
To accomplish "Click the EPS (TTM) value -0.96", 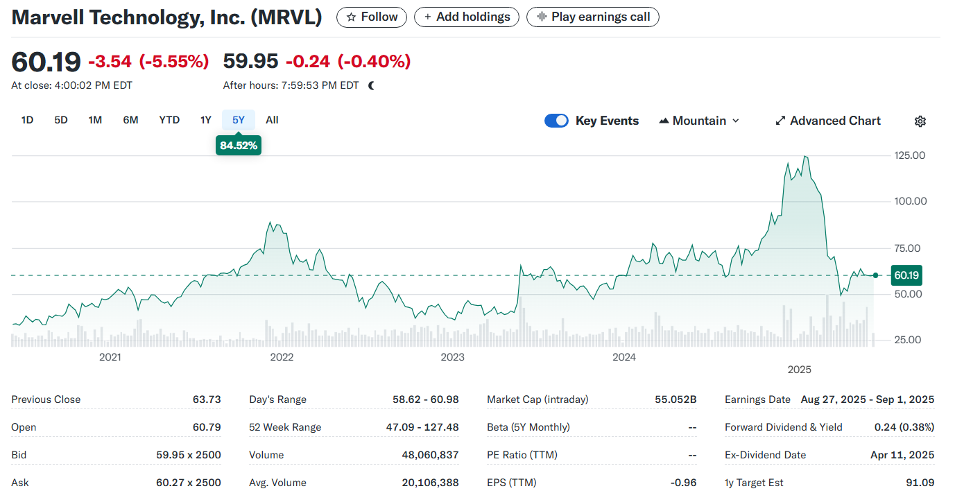I will pos(684,483).
